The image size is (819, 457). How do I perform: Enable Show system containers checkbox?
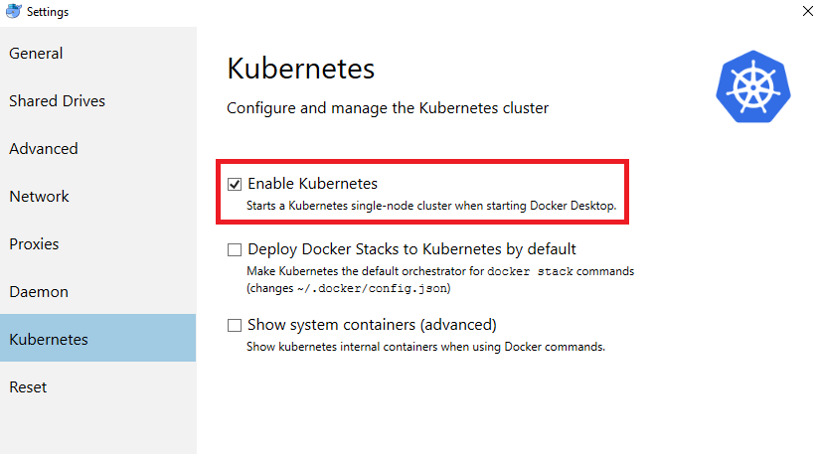coord(235,325)
